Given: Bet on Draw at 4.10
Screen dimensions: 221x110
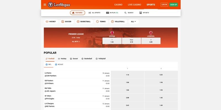Looking at the screenshot, I should (x=131, y=41).
